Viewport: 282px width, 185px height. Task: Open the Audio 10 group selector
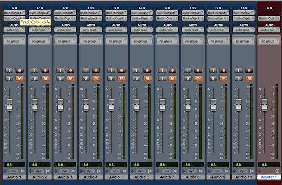(244, 42)
